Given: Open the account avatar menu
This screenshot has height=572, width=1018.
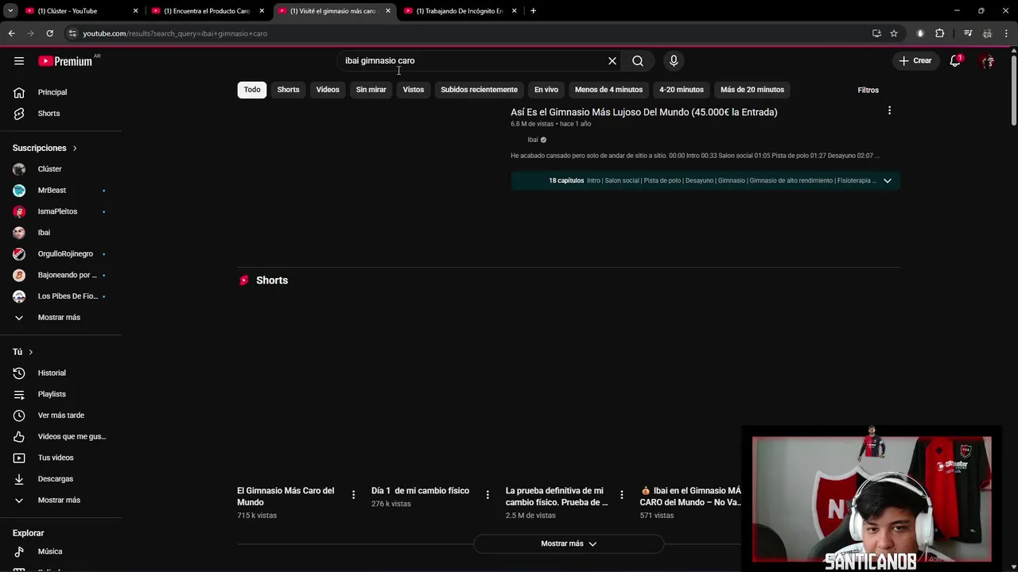Looking at the screenshot, I should tap(988, 61).
